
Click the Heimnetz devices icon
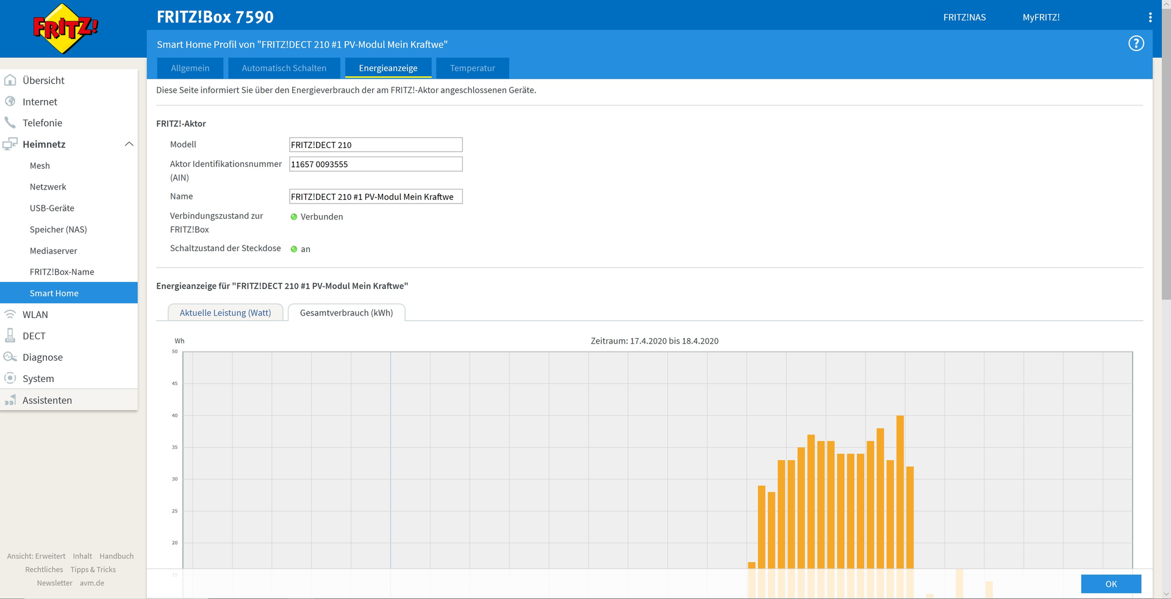10,144
